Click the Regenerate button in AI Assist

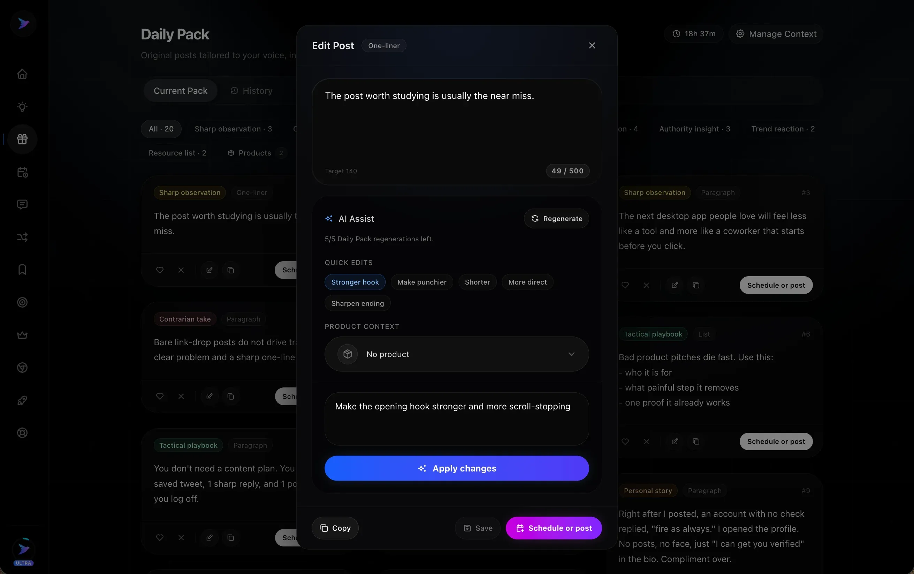[556, 218]
